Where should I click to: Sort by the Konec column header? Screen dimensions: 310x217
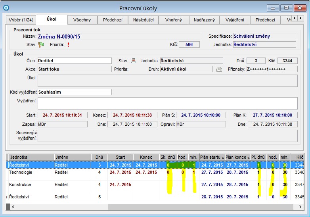click(x=146, y=157)
